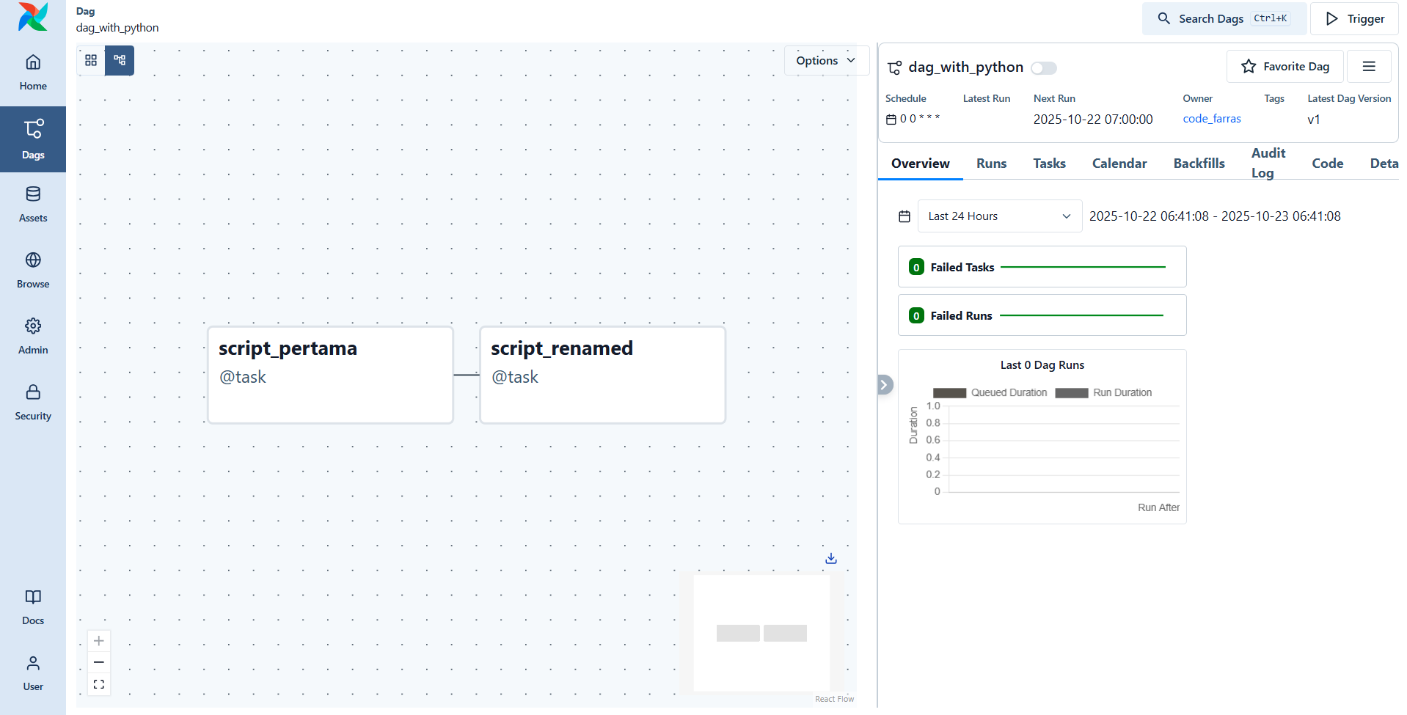
Task: Open the Assets section
Action: point(33,205)
